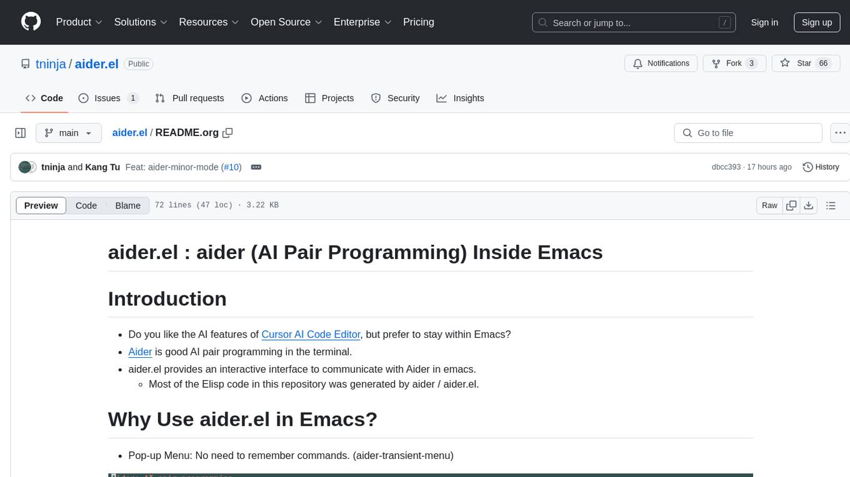The image size is (850, 477).
Task: Open the aider.el repository link
Action: [x=96, y=64]
